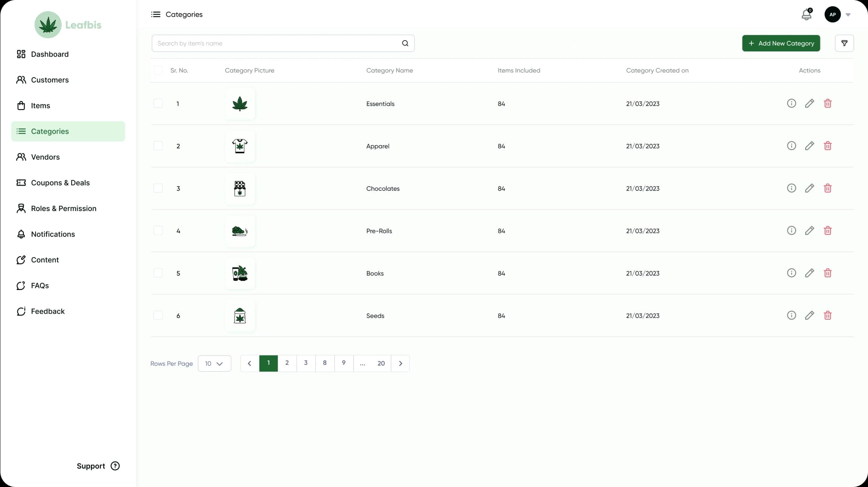
Task: Open Coupons & Deals sidebar menu item
Action: tap(60, 182)
